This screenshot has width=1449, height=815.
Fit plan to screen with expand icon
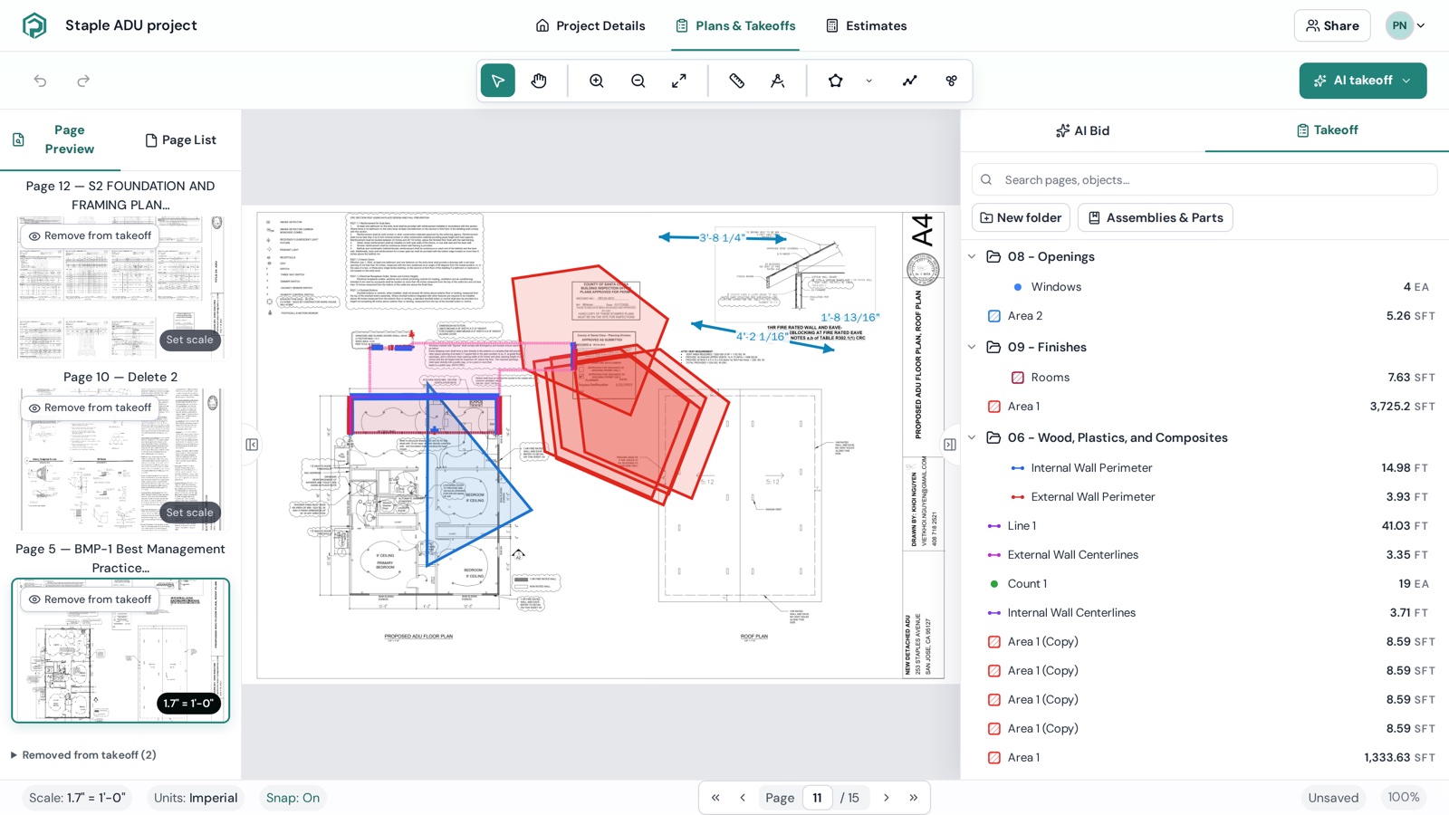click(679, 81)
